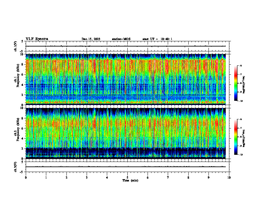This screenshot has height=199, width=258.
Task: Click the ch.2 spectrogram color bar
Action: coord(236,137)
